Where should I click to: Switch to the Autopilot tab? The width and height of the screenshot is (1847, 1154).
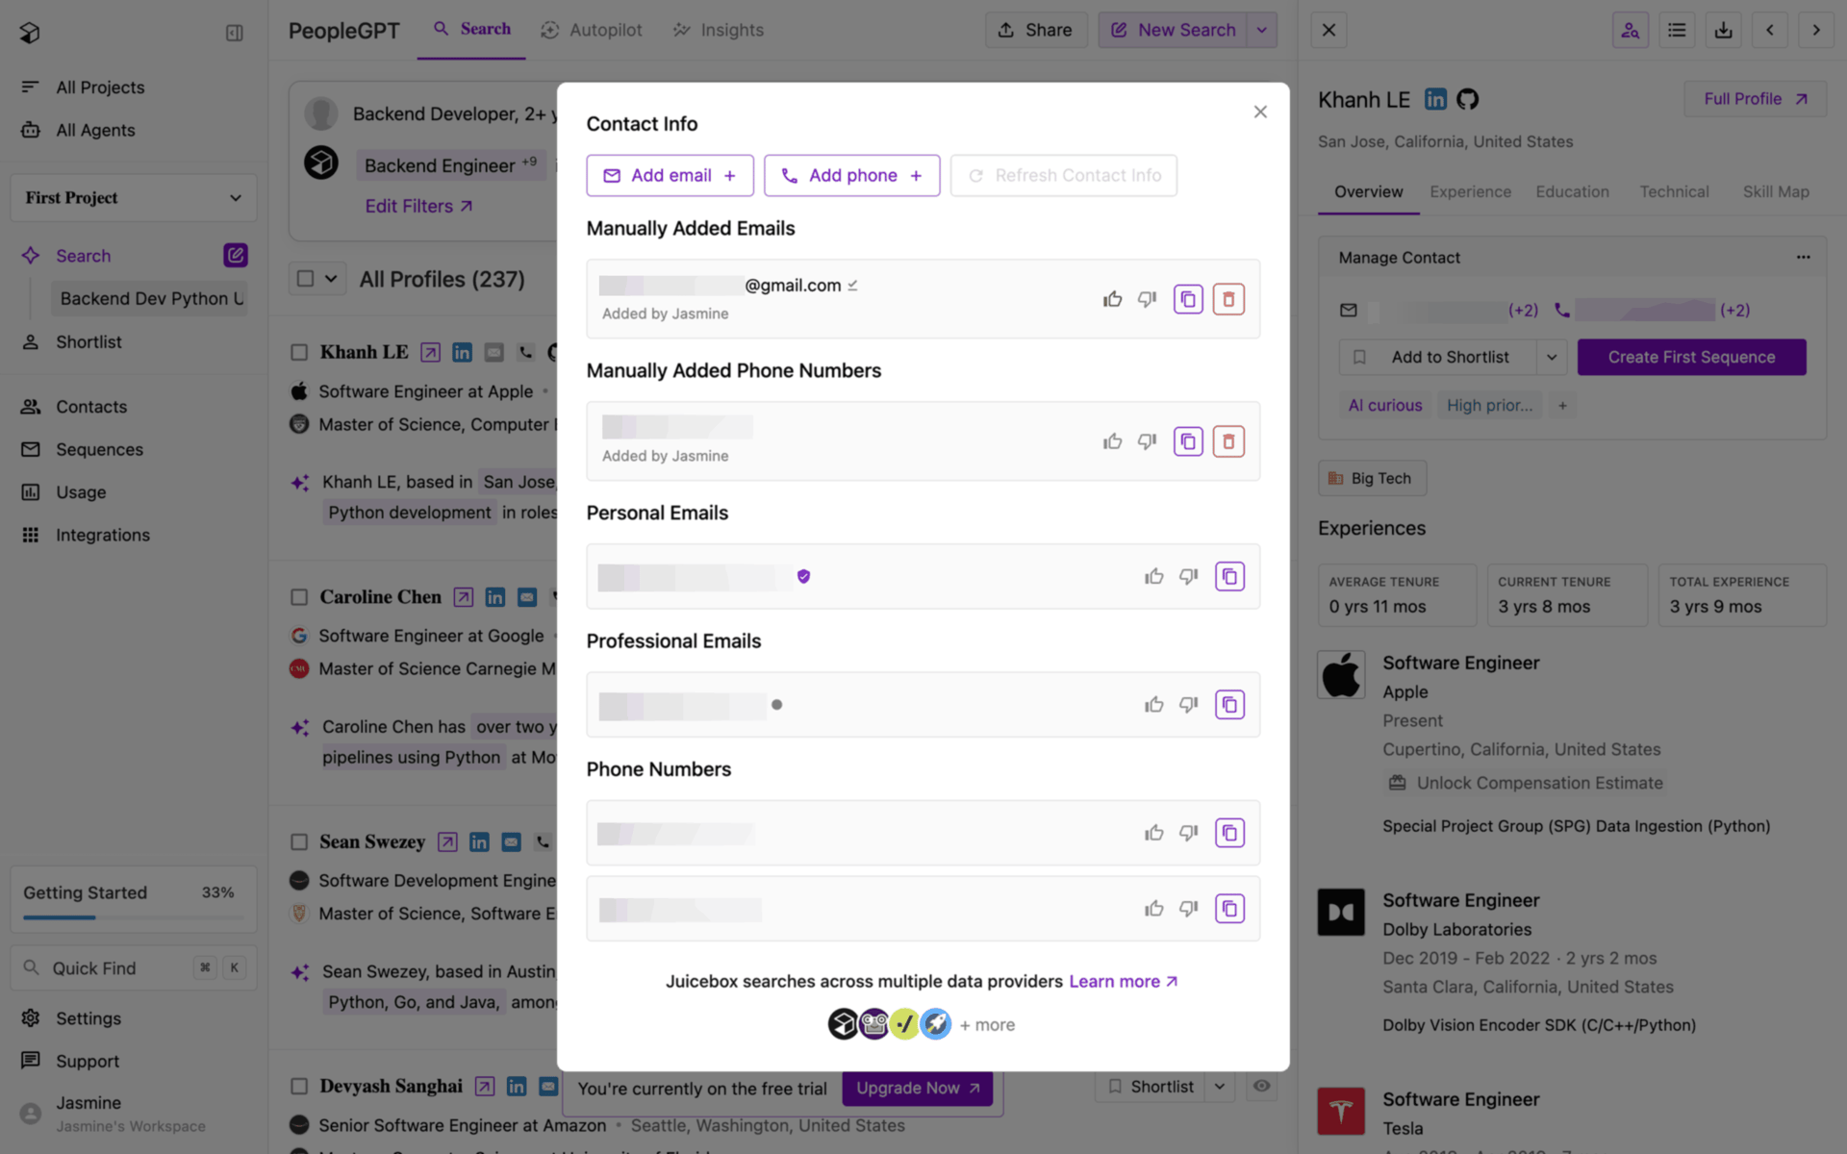(592, 30)
